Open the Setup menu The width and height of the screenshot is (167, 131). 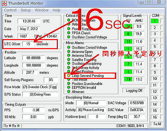click(x=26, y=10)
